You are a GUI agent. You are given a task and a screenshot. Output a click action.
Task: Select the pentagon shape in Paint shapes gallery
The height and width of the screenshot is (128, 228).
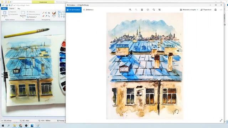click(x=64, y=14)
